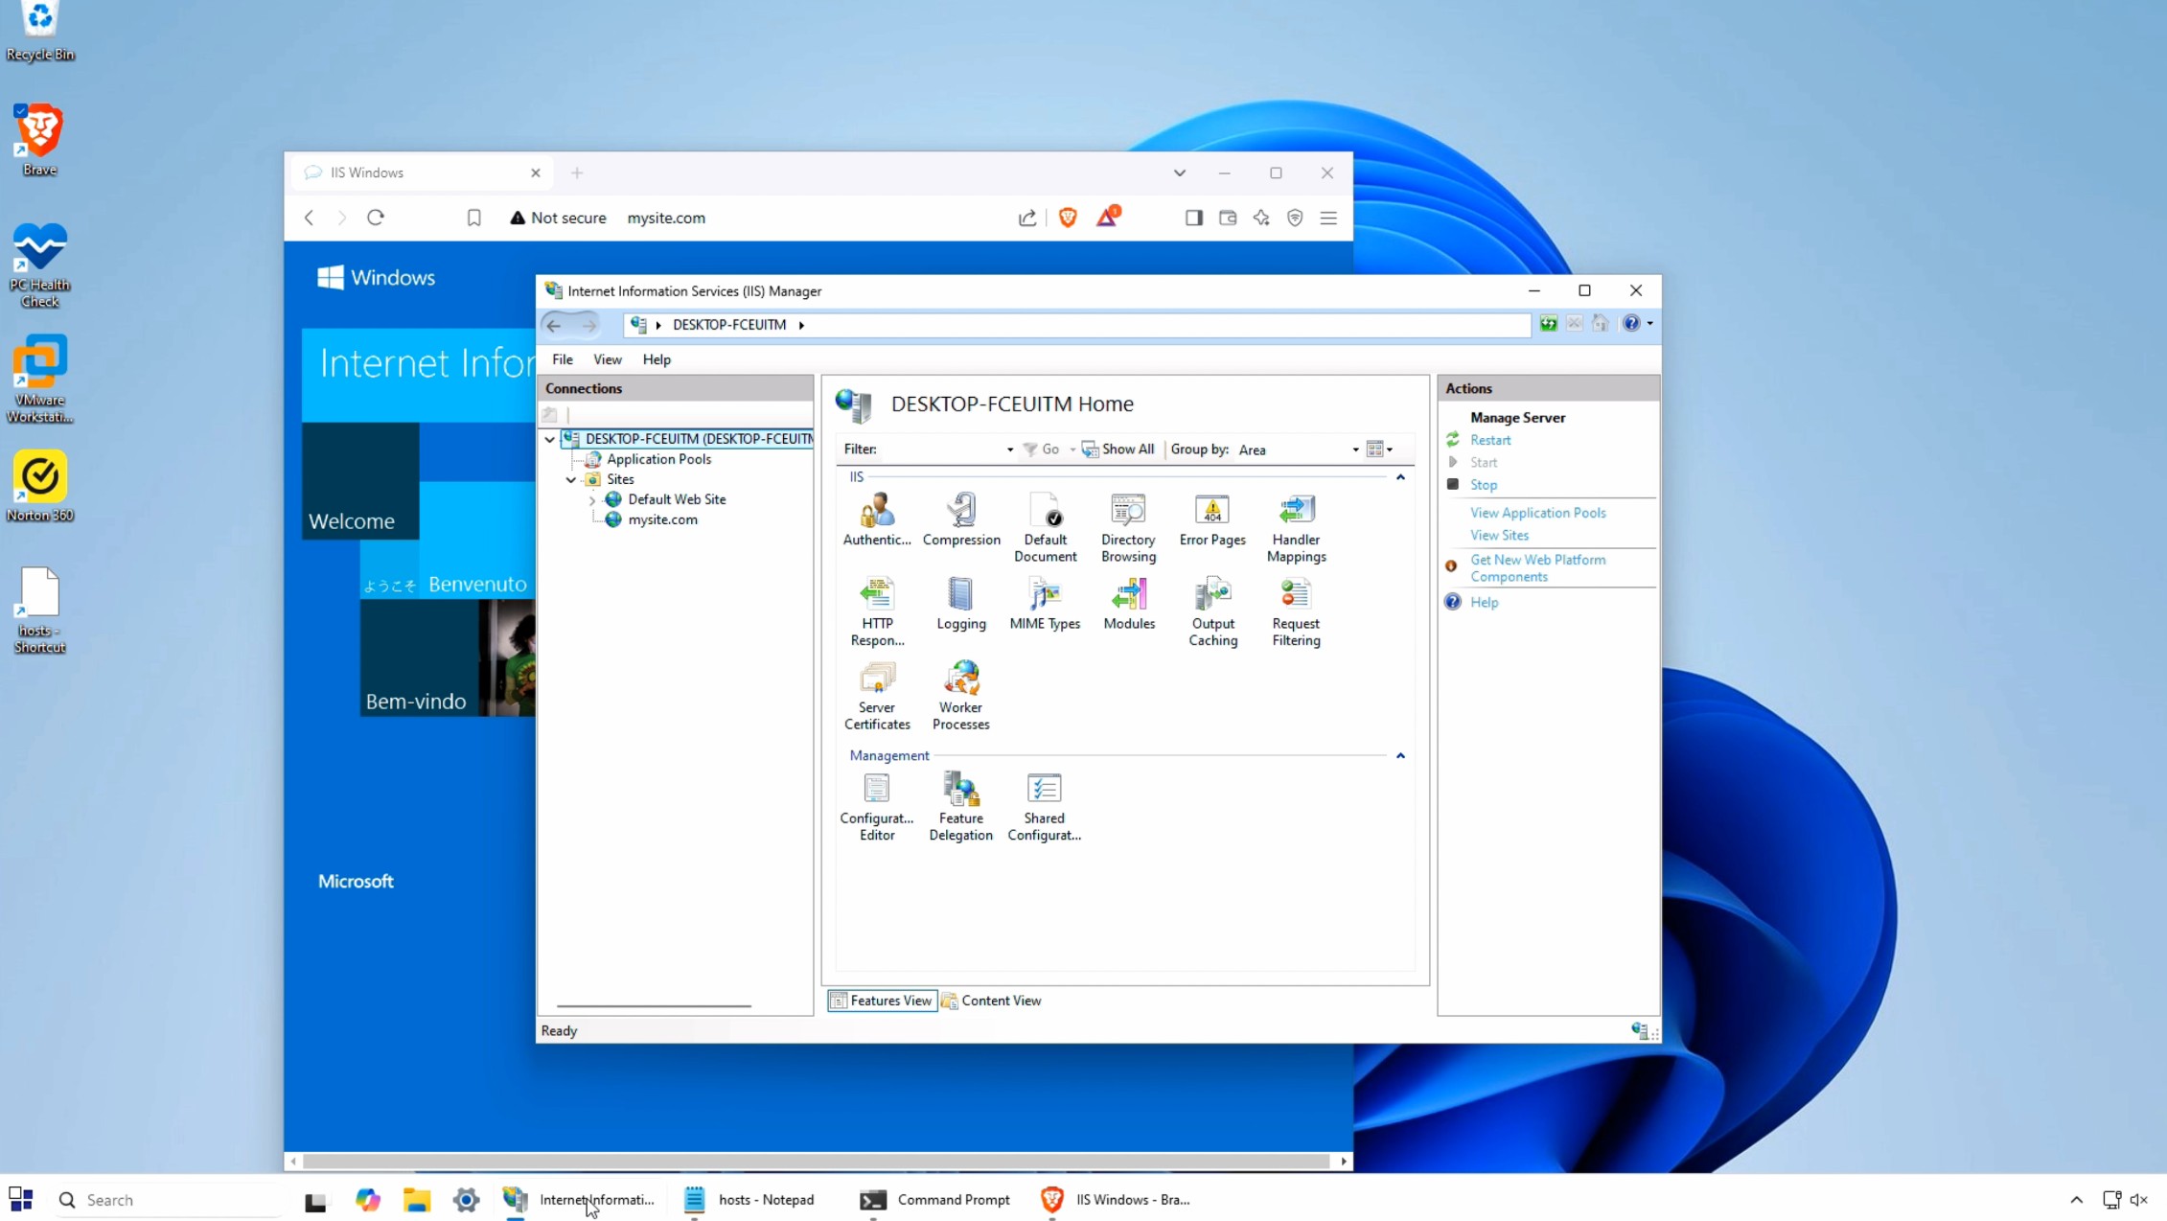The image size is (2167, 1221).
Task: Click the View Application Pools link
Action: [1537, 513]
